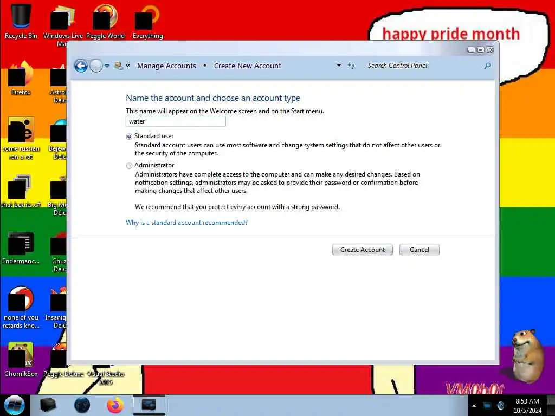
Task: Click the greyed forward navigation arrow
Action: (96, 66)
